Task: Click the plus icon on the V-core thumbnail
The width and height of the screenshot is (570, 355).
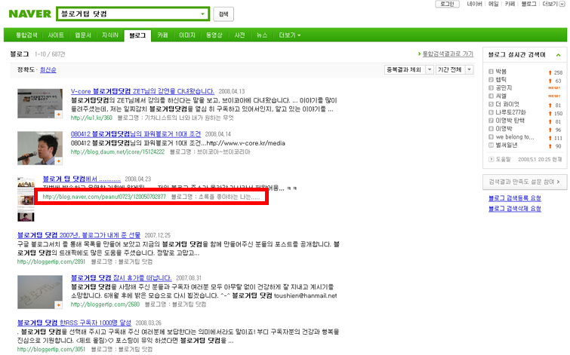Action: click(58, 115)
